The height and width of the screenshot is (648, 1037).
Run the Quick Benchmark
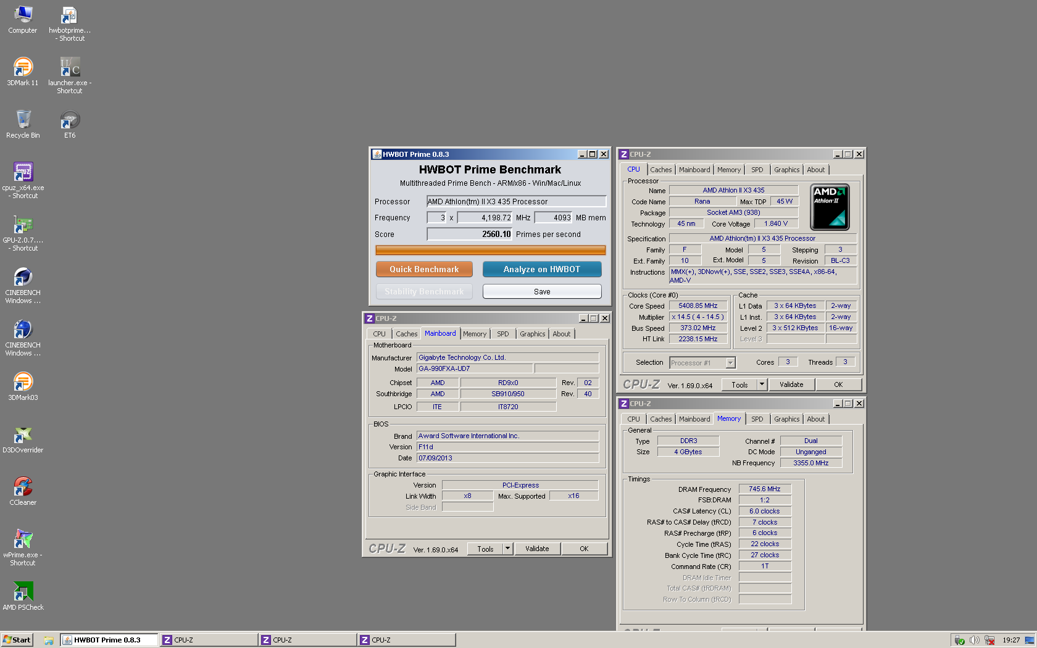coord(424,269)
